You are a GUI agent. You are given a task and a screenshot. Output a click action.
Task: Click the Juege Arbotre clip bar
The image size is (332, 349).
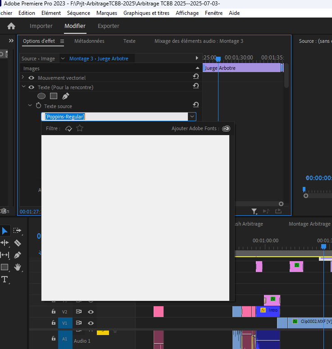click(242, 68)
